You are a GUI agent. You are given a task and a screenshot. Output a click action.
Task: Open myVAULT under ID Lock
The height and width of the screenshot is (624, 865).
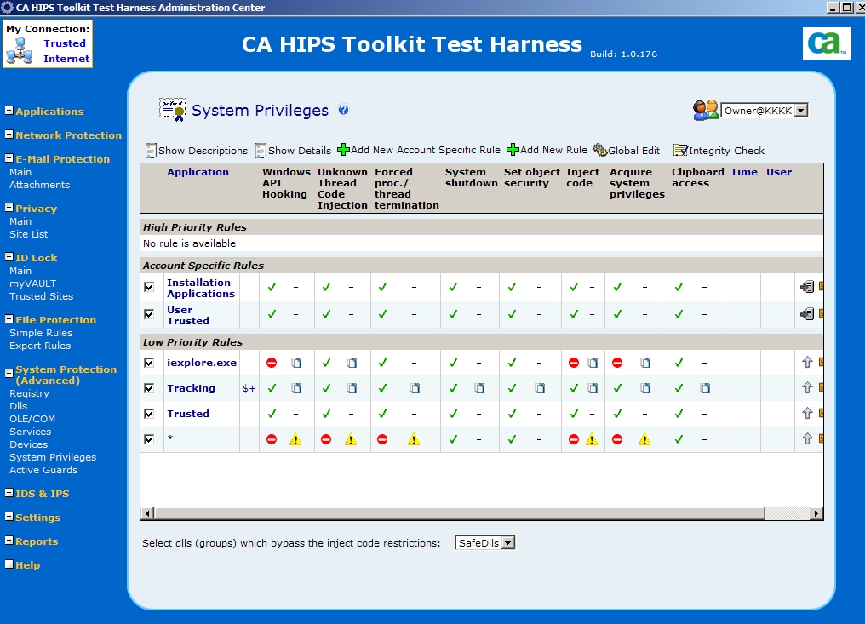pyautogui.click(x=32, y=283)
